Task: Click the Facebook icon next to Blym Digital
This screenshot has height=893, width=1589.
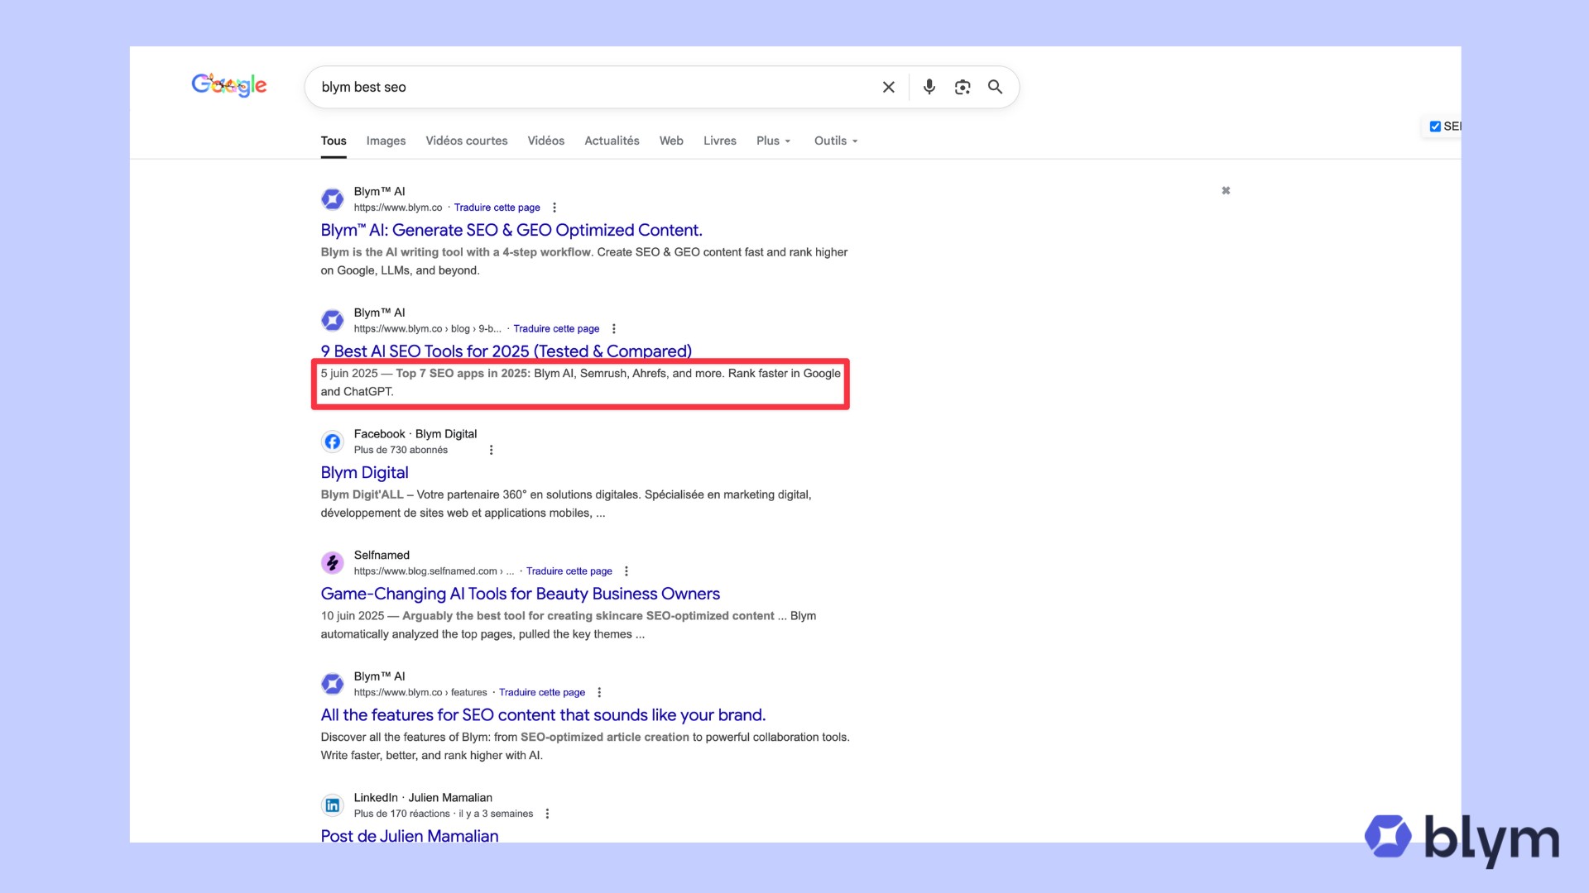Action: click(333, 441)
